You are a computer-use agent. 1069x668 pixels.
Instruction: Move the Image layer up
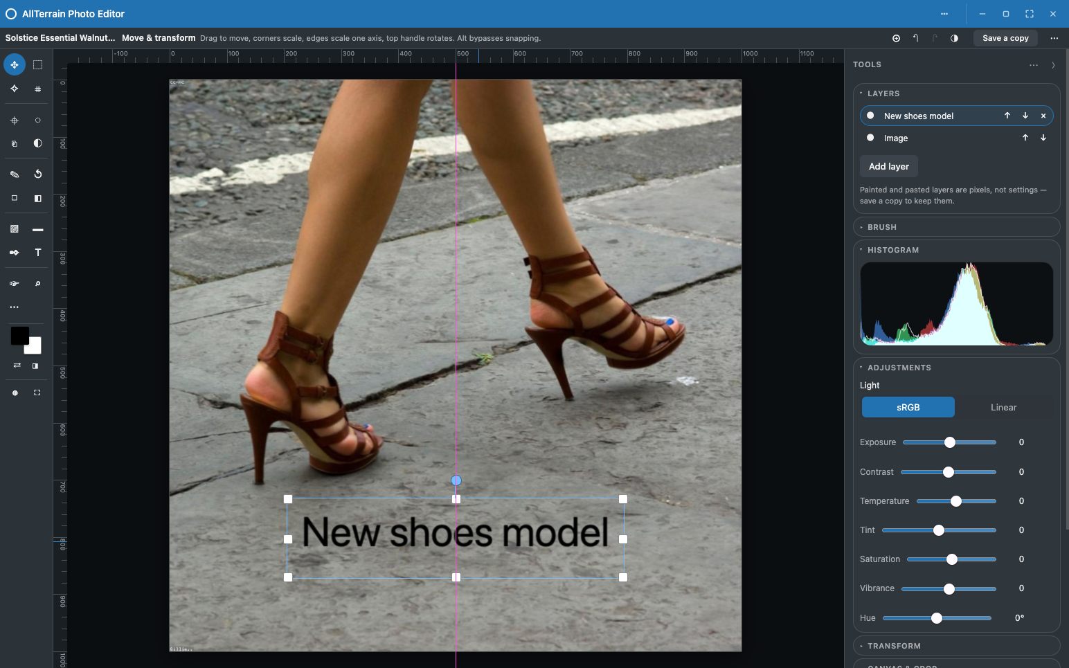pos(1025,138)
